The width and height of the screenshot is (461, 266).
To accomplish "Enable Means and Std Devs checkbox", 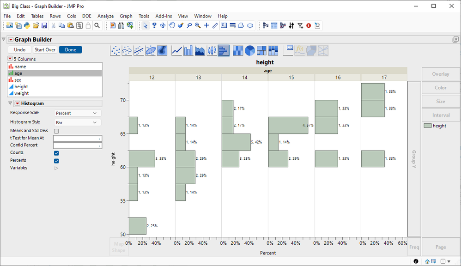I will click(x=56, y=131).
